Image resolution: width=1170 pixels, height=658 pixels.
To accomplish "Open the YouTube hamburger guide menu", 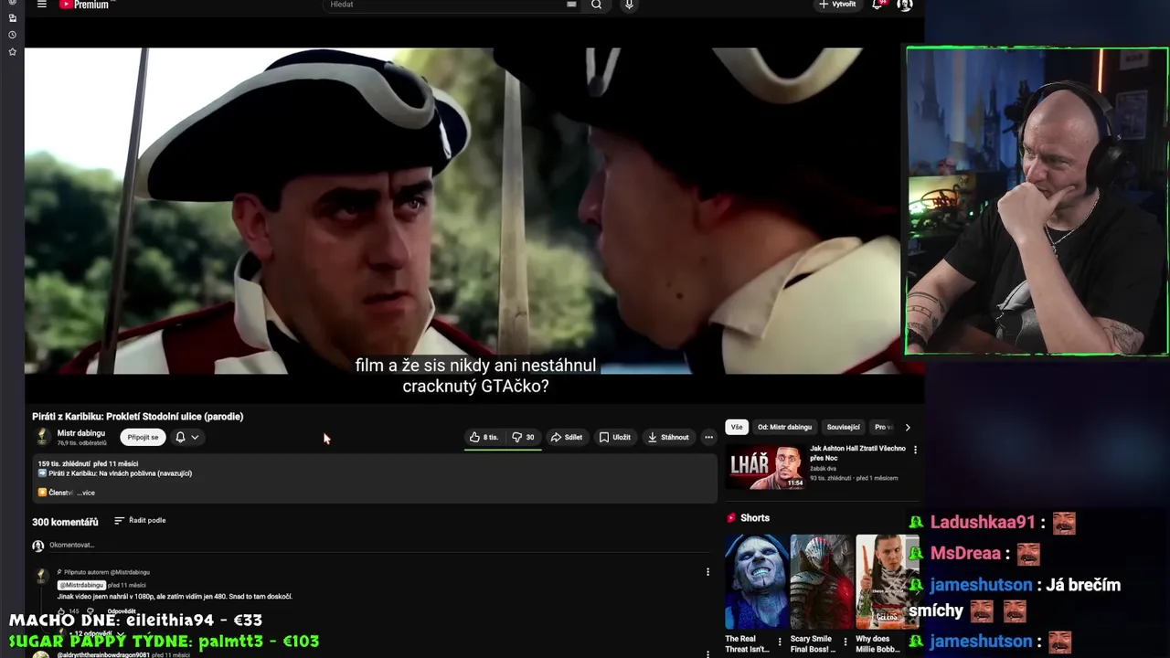I will [x=41, y=5].
